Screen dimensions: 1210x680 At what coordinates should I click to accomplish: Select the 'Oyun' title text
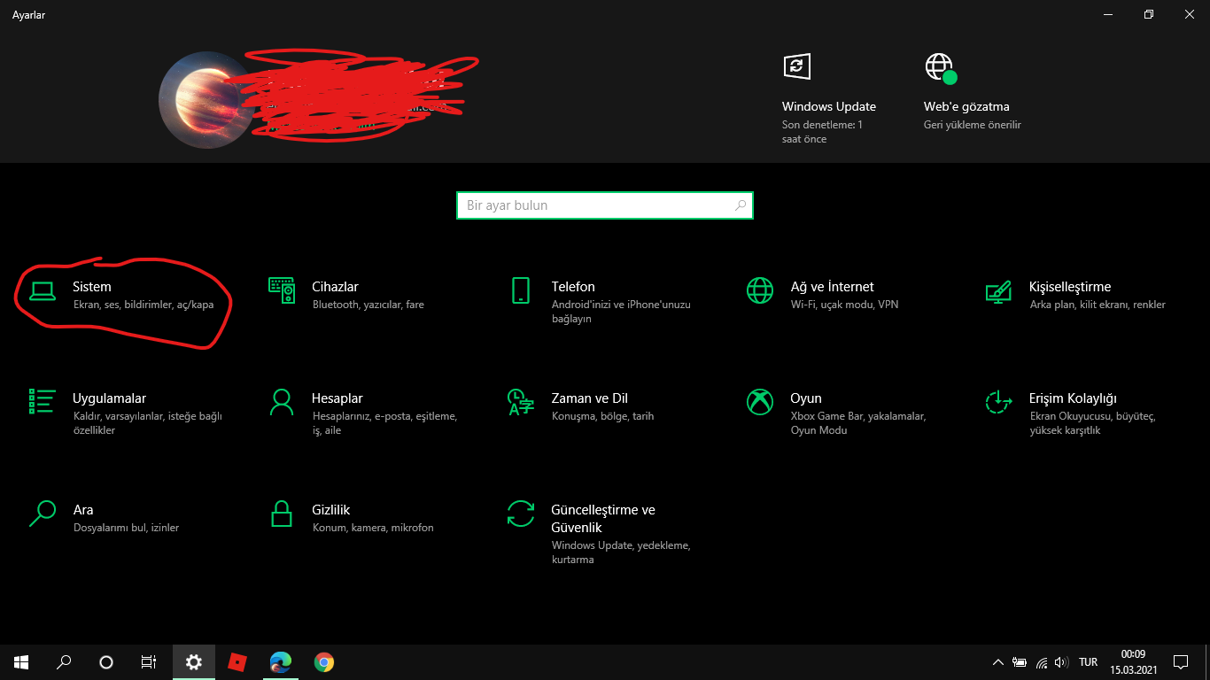click(806, 398)
